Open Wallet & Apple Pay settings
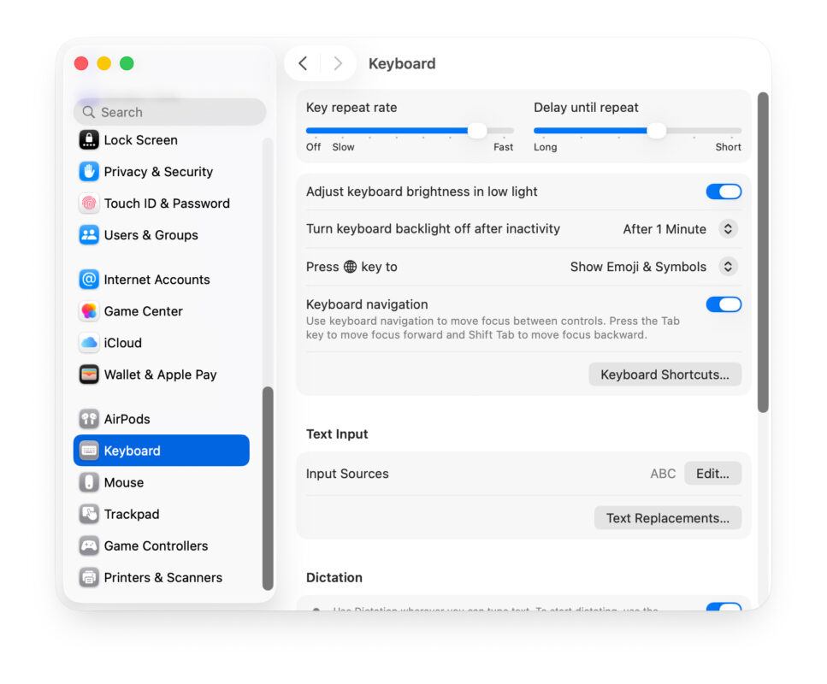The image size is (827, 684). (x=89, y=374)
